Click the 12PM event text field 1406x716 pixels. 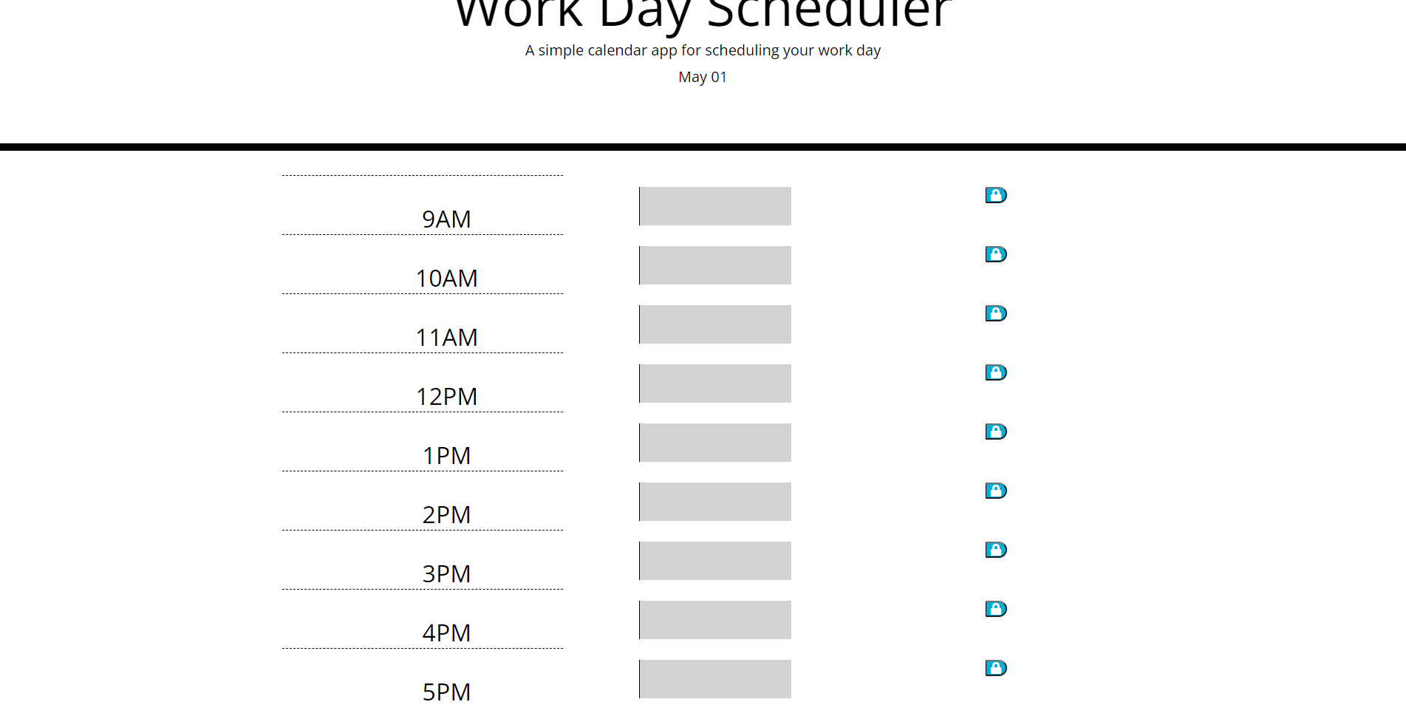click(x=714, y=383)
